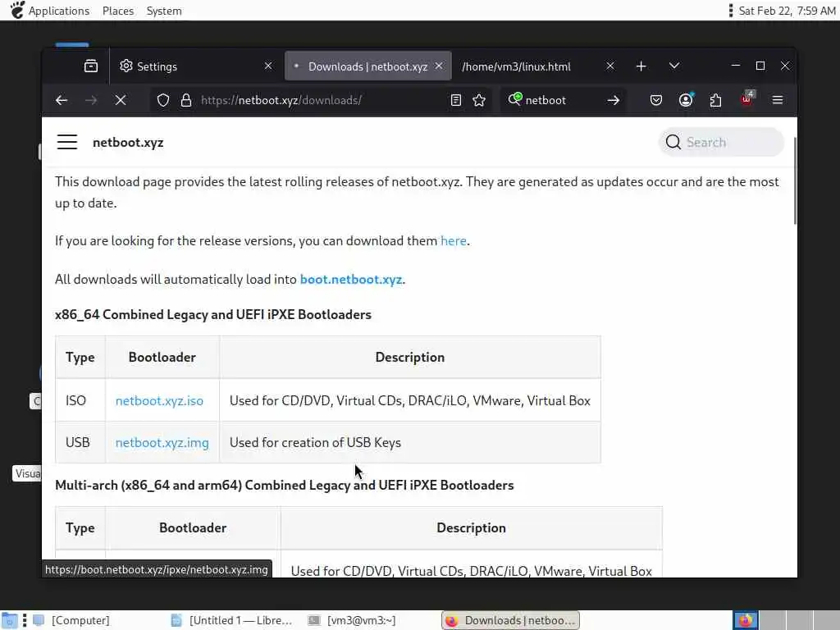Screen dimensions: 840x630
Task: Switch to the vm3@vm3 terminal window
Action: click(352, 620)
